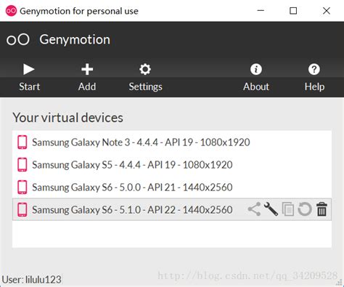Delete the selected device via the trash icon
Image resolution: width=344 pixels, height=287 pixels.
click(322, 209)
